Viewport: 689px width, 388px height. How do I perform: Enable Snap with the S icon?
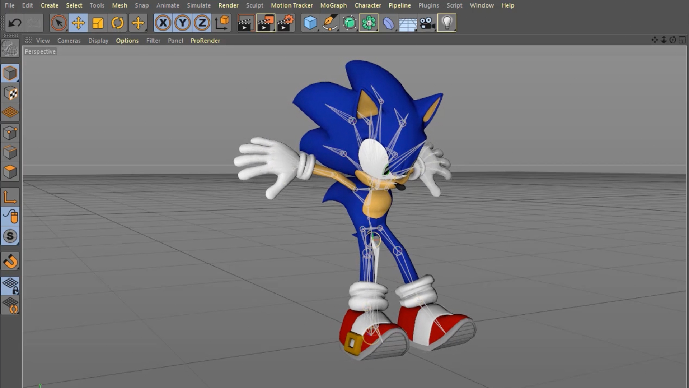(x=10, y=236)
